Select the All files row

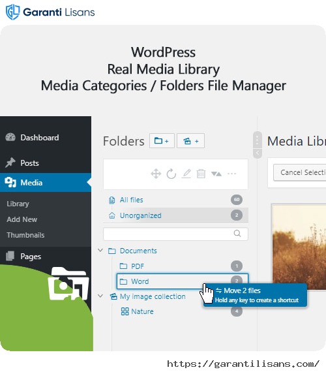176,200
